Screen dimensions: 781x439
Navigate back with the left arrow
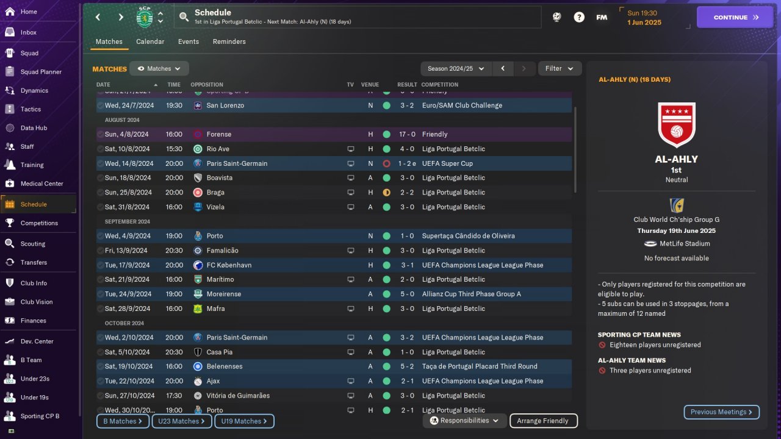[98, 17]
